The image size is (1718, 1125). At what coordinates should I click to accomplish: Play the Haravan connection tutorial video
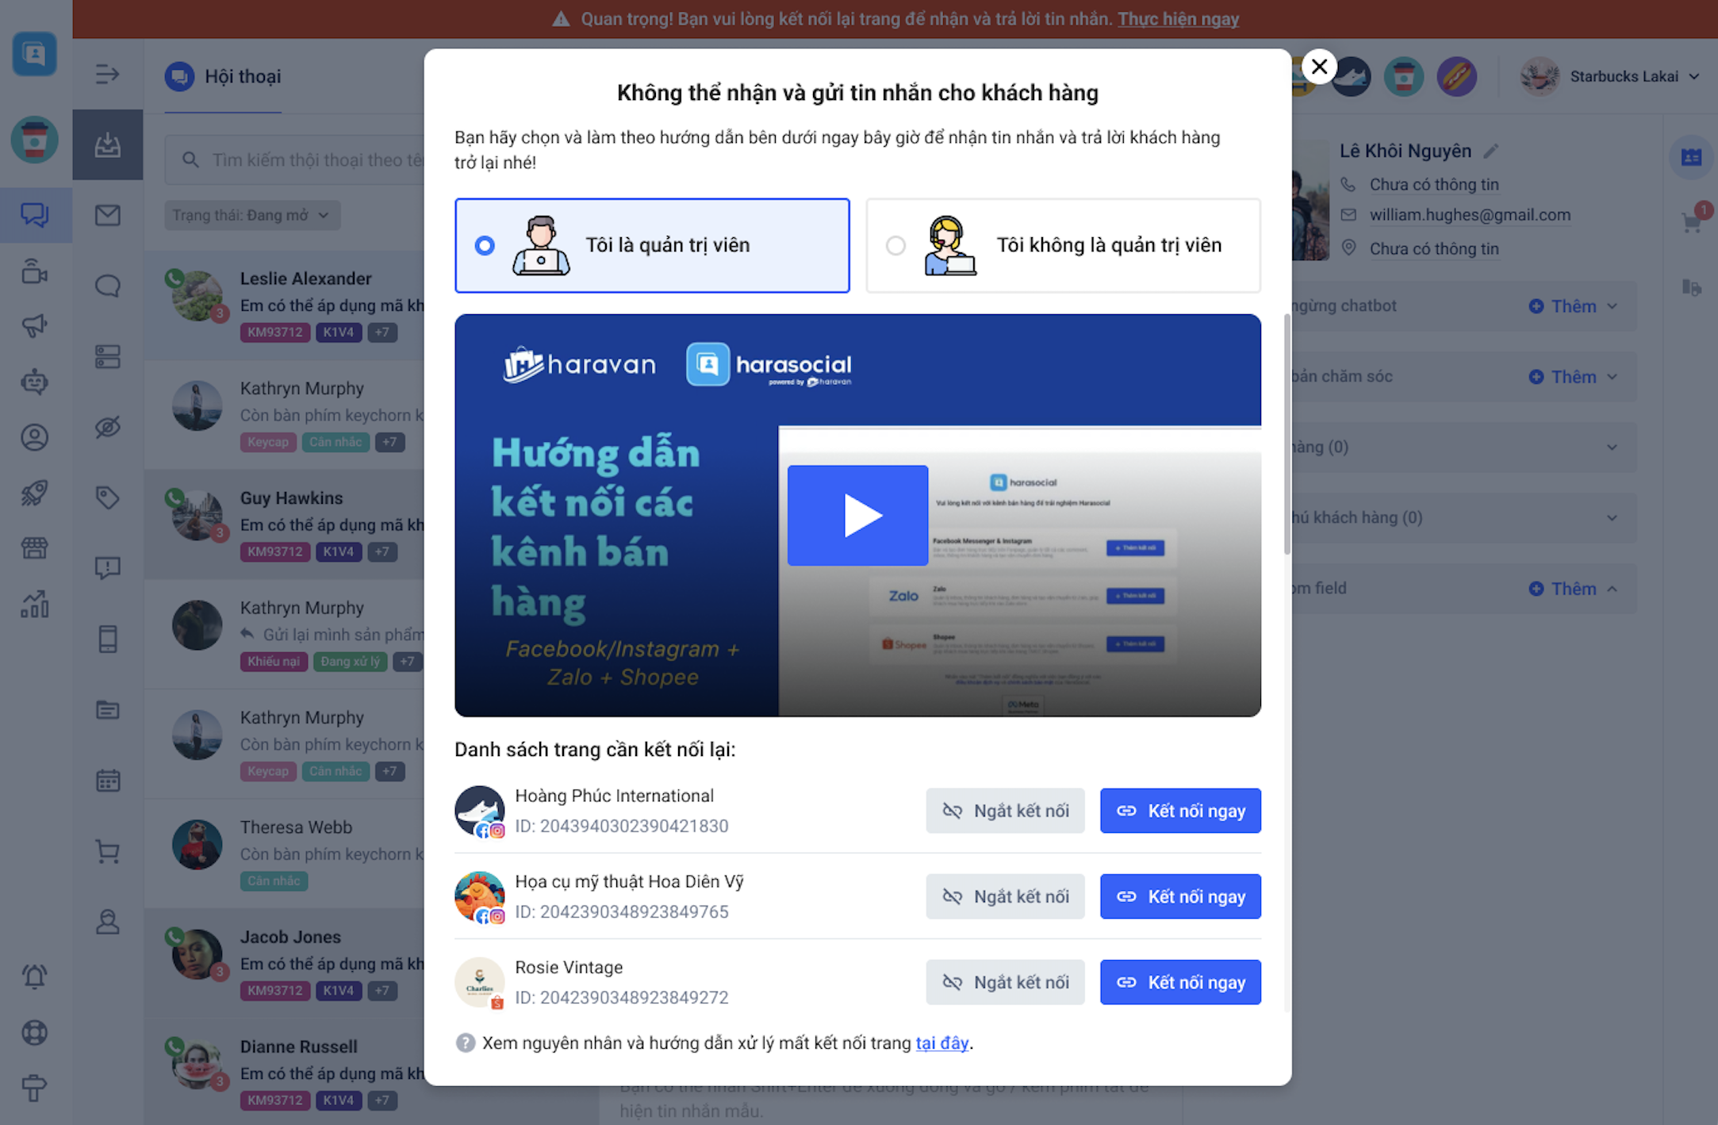coord(857,516)
